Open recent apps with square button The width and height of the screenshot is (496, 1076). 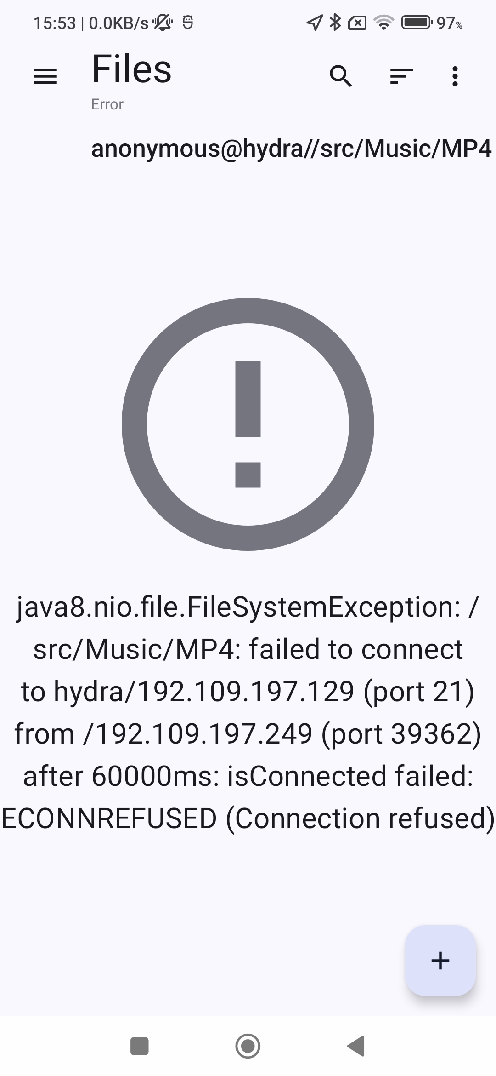140,1046
